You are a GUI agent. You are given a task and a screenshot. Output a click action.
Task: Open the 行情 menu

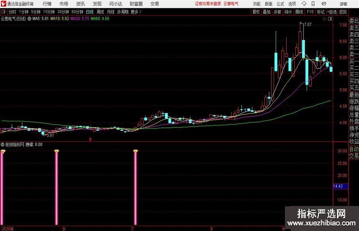point(47,4)
